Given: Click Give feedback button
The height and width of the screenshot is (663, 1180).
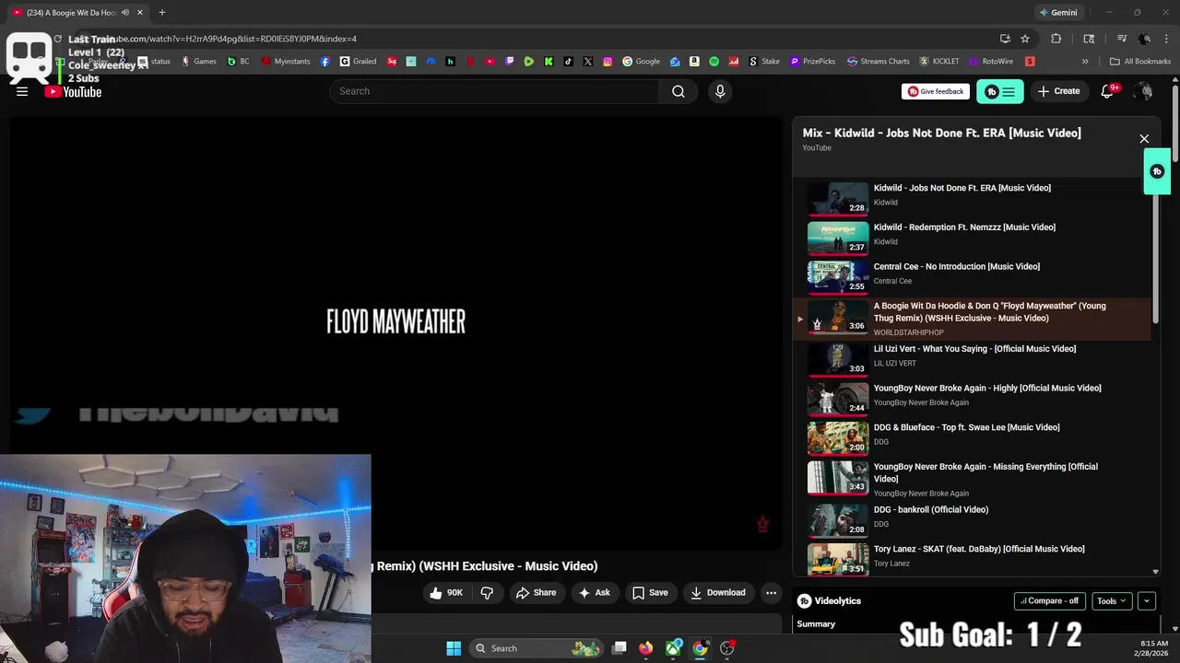Looking at the screenshot, I should pyautogui.click(x=936, y=91).
